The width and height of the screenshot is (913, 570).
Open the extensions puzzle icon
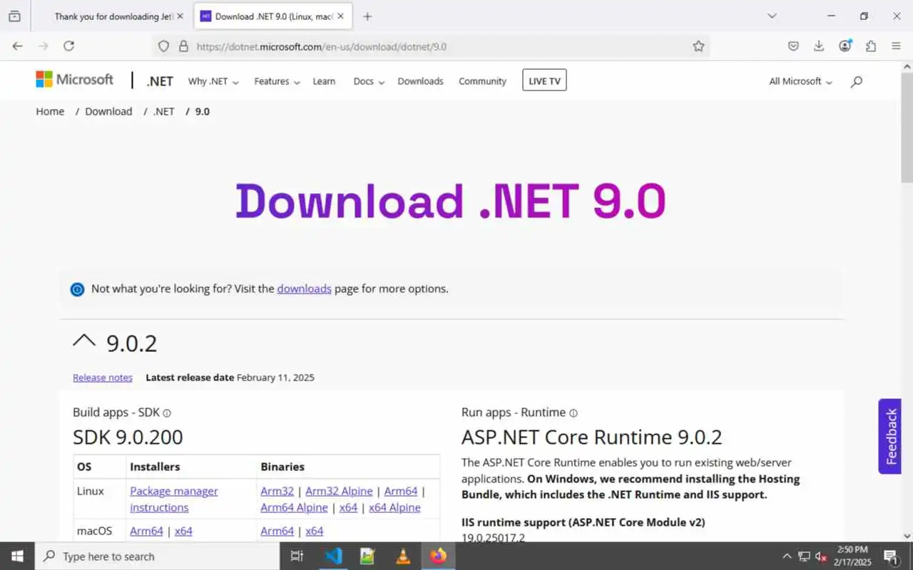pyautogui.click(x=871, y=46)
